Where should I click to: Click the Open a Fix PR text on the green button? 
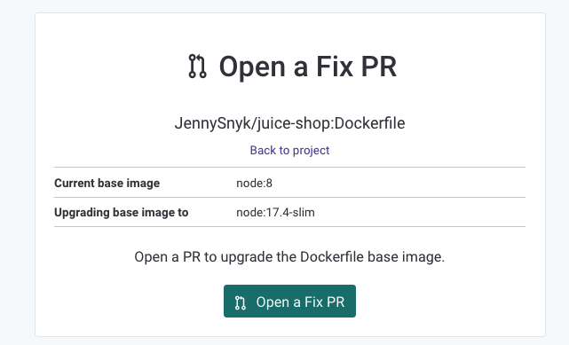click(x=300, y=302)
